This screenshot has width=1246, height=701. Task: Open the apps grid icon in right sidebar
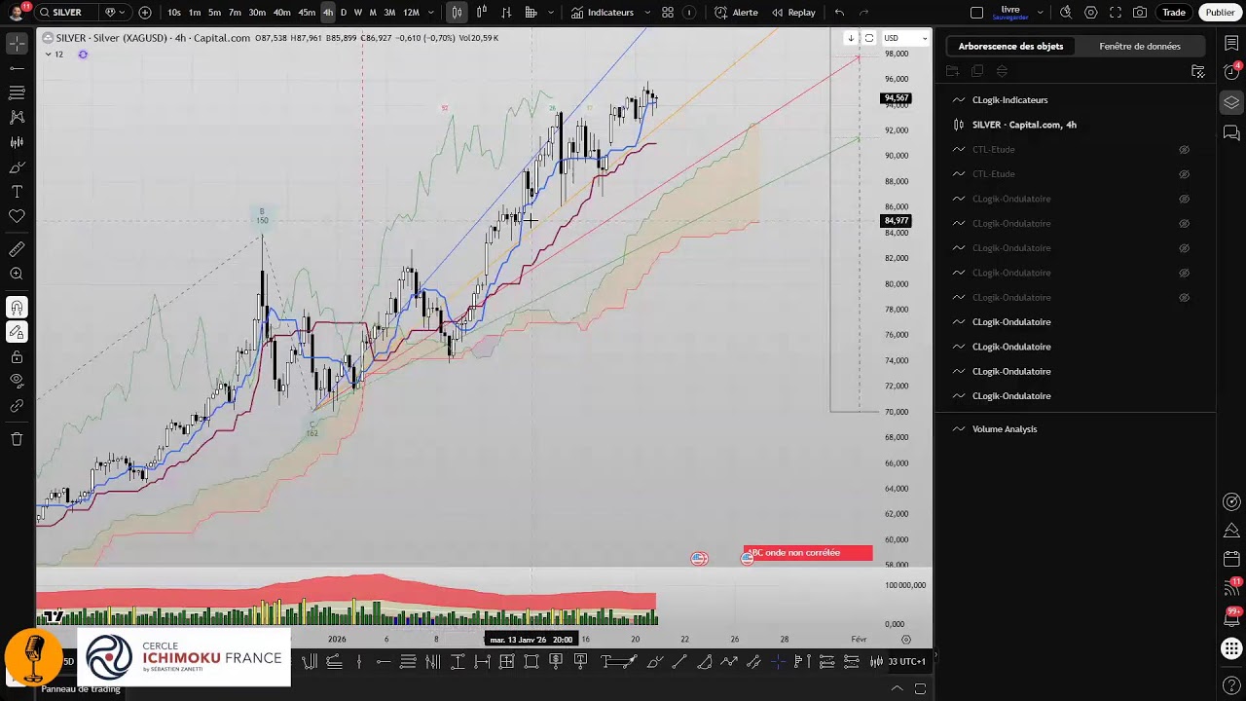tap(1231, 648)
